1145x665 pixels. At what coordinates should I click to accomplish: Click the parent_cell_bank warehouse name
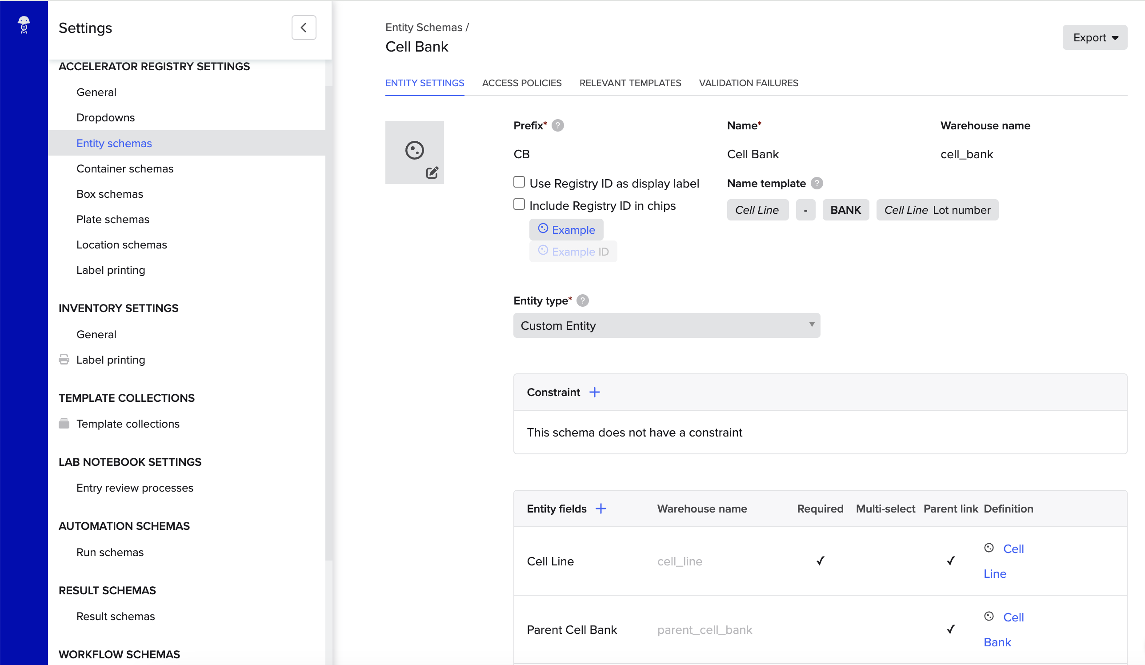coord(704,630)
